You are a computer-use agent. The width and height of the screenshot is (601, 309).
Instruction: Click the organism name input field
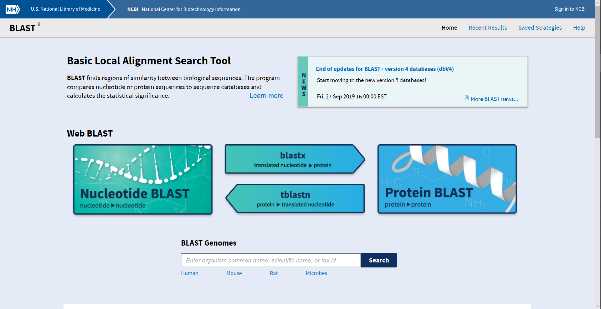click(x=270, y=260)
